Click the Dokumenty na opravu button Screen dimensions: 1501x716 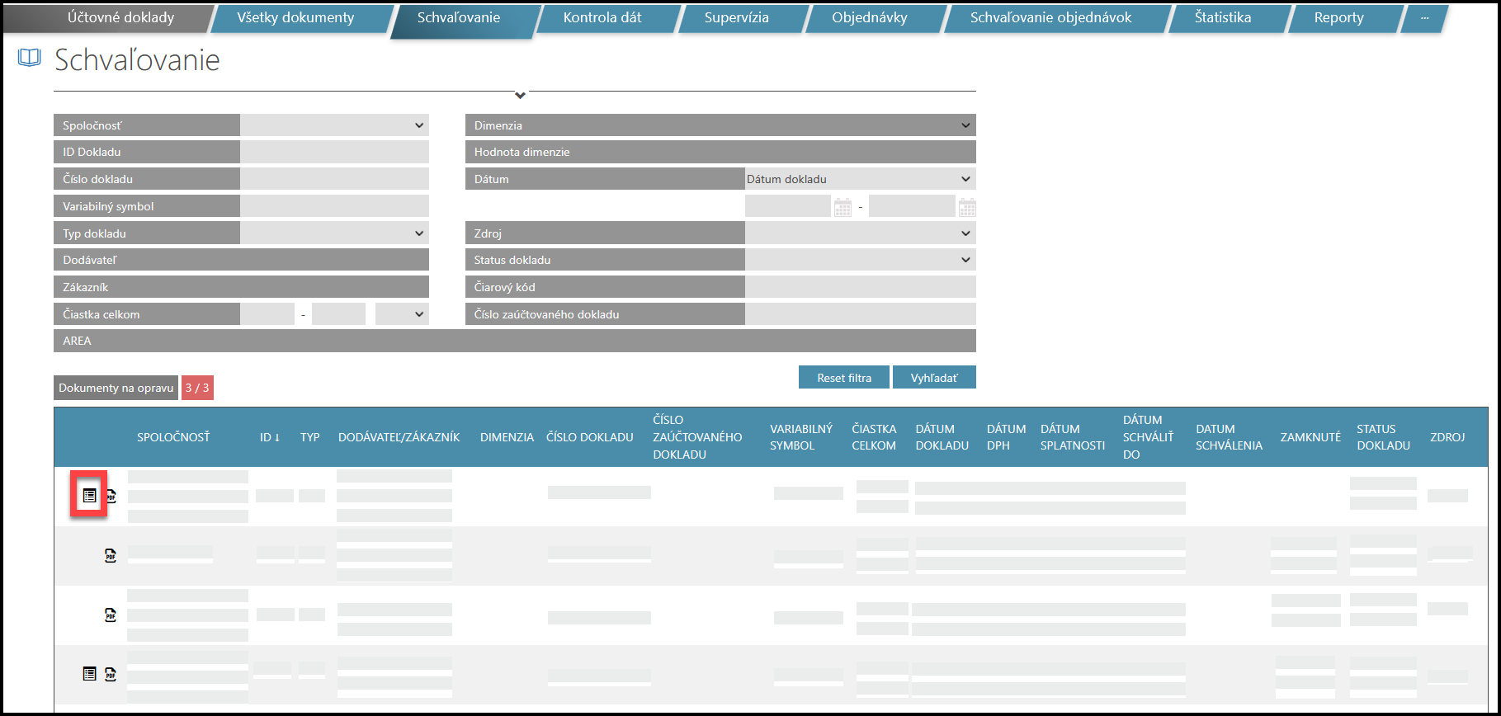pyautogui.click(x=116, y=388)
